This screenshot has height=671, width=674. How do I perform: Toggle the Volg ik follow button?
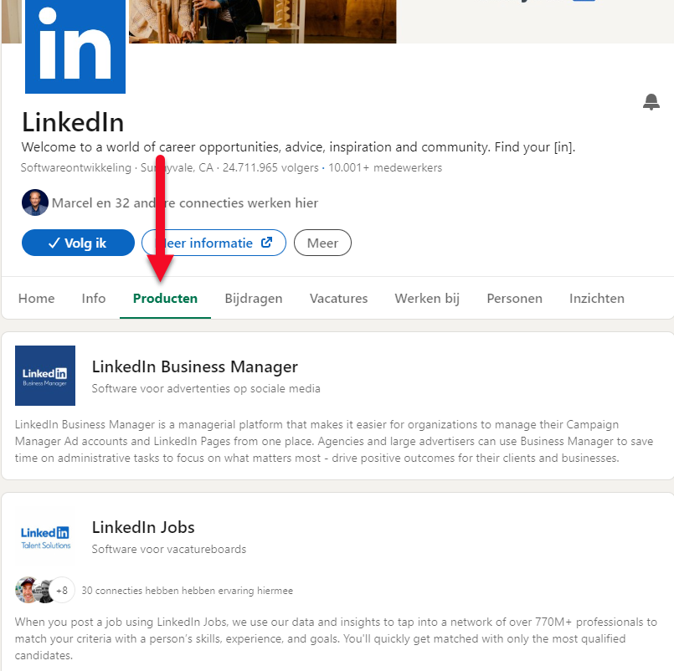coord(78,243)
